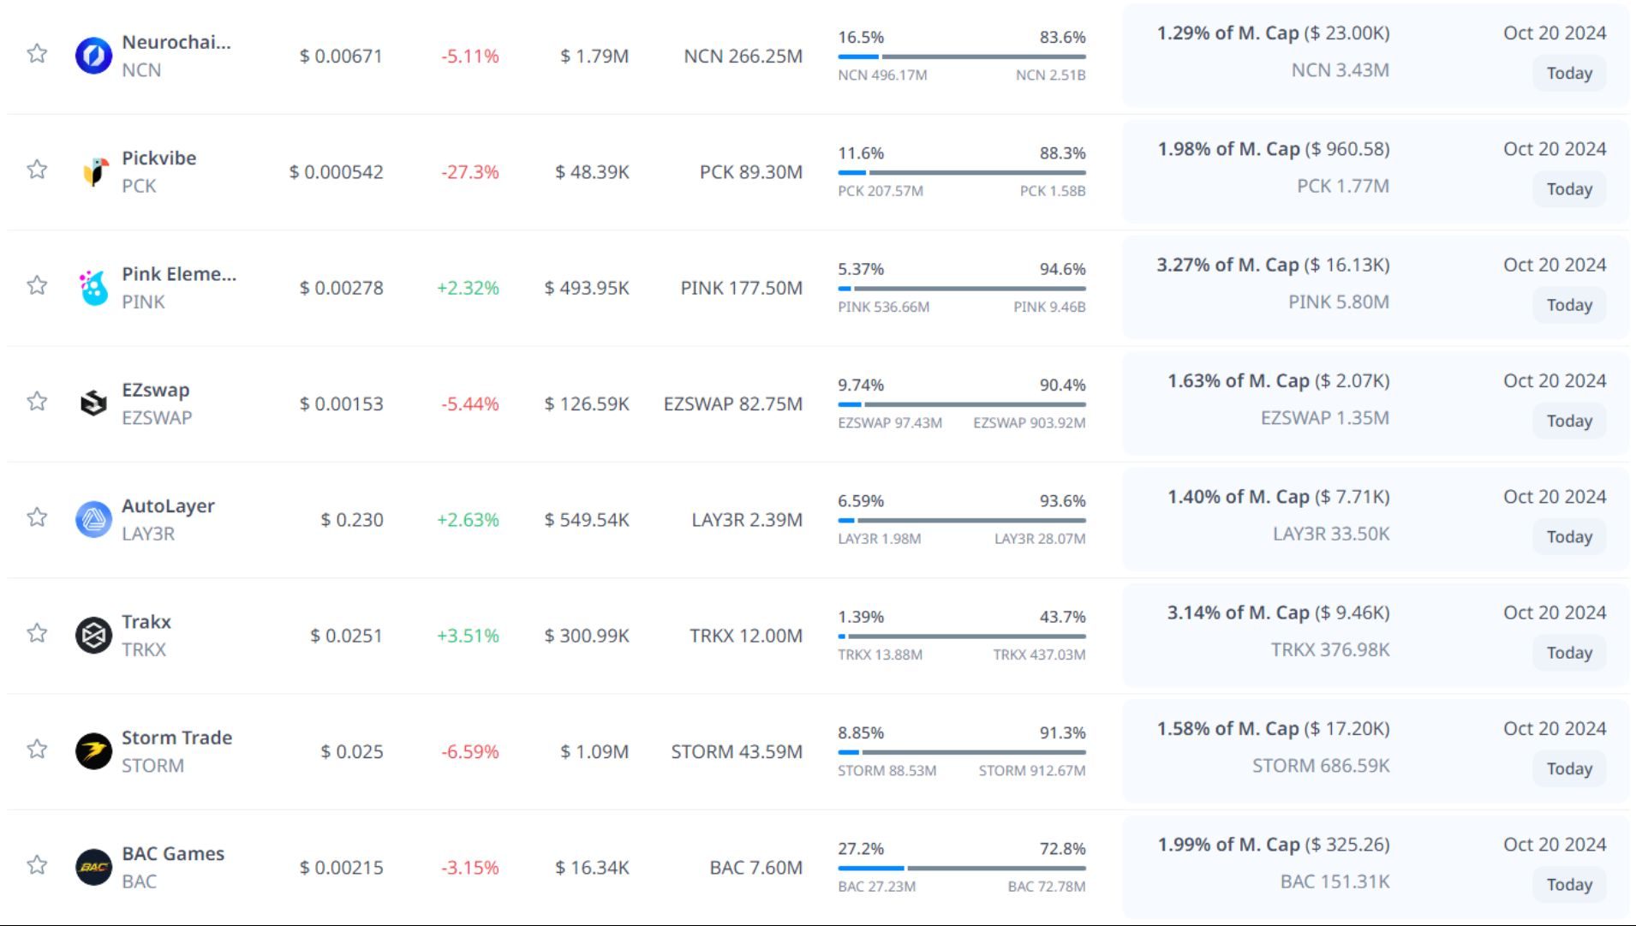Click the Neurochain NCN logo icon

pos(93,56)
